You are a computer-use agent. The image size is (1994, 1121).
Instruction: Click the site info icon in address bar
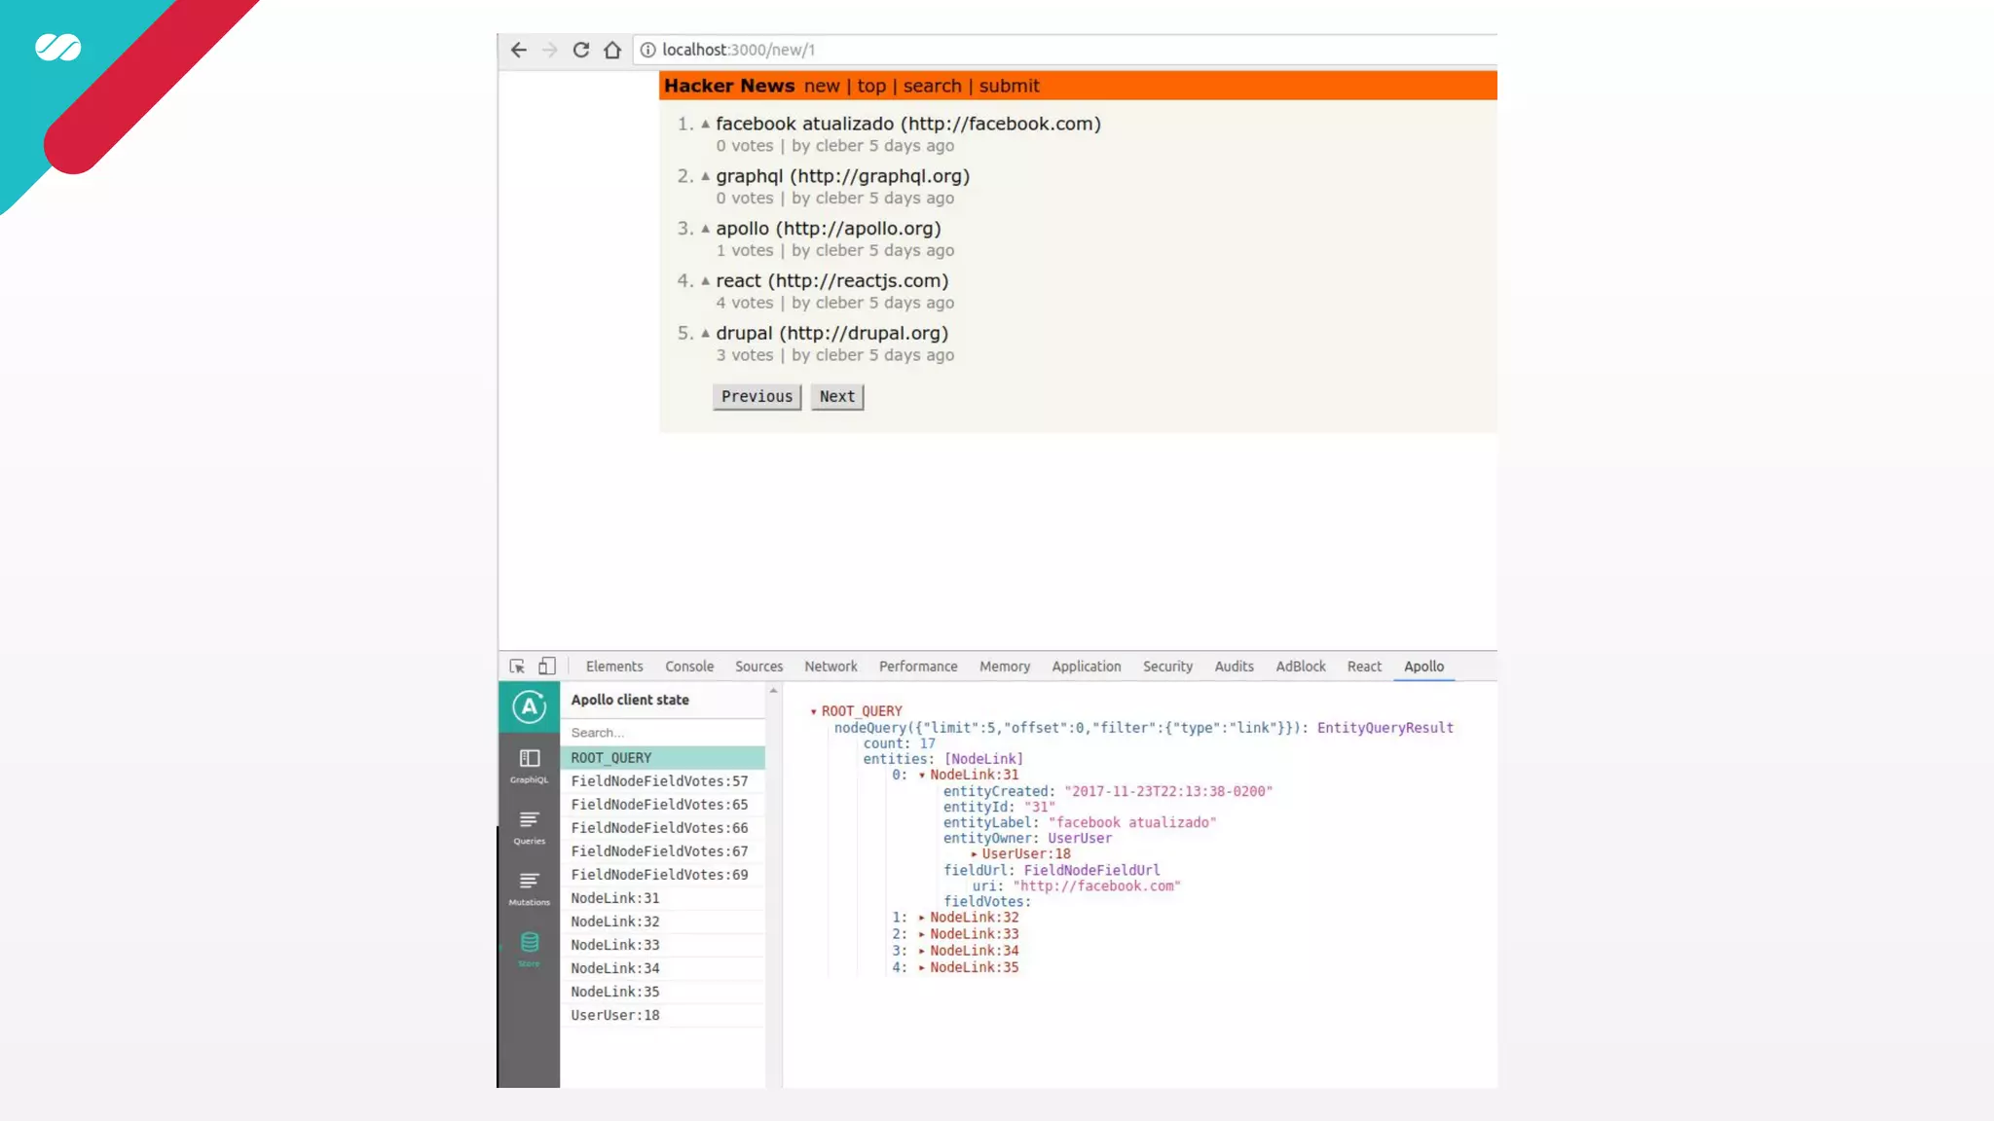click(648, 50)
